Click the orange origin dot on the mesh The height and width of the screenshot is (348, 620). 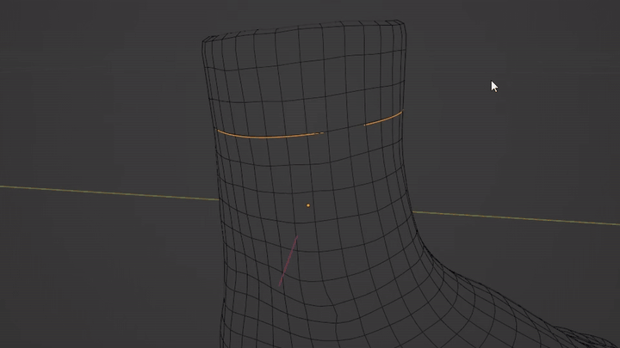(308, 205)
